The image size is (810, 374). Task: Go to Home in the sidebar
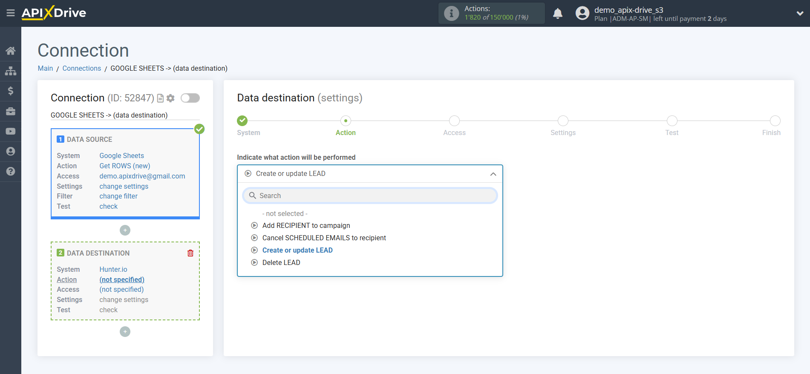point(11,51)
